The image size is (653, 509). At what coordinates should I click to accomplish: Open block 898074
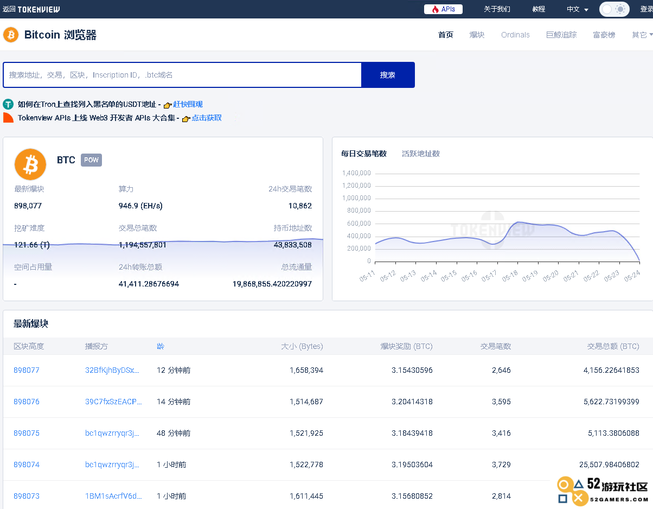tap(27, 465)
